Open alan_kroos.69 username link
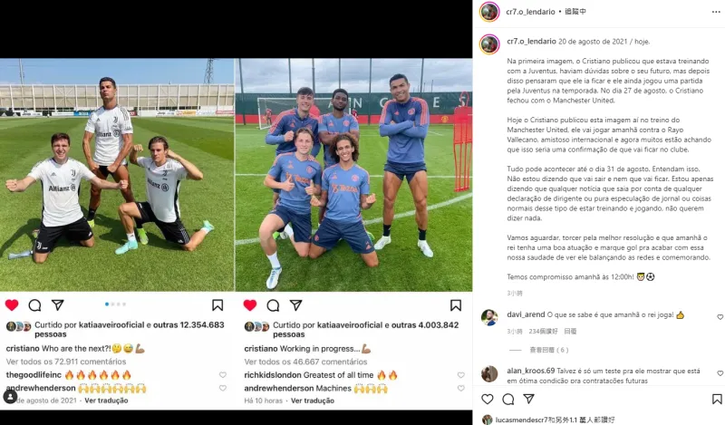The image size is (725, 425). [x=530, y=371]
